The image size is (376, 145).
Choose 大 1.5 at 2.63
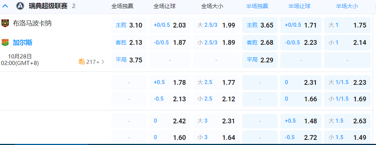click(347, 121)
